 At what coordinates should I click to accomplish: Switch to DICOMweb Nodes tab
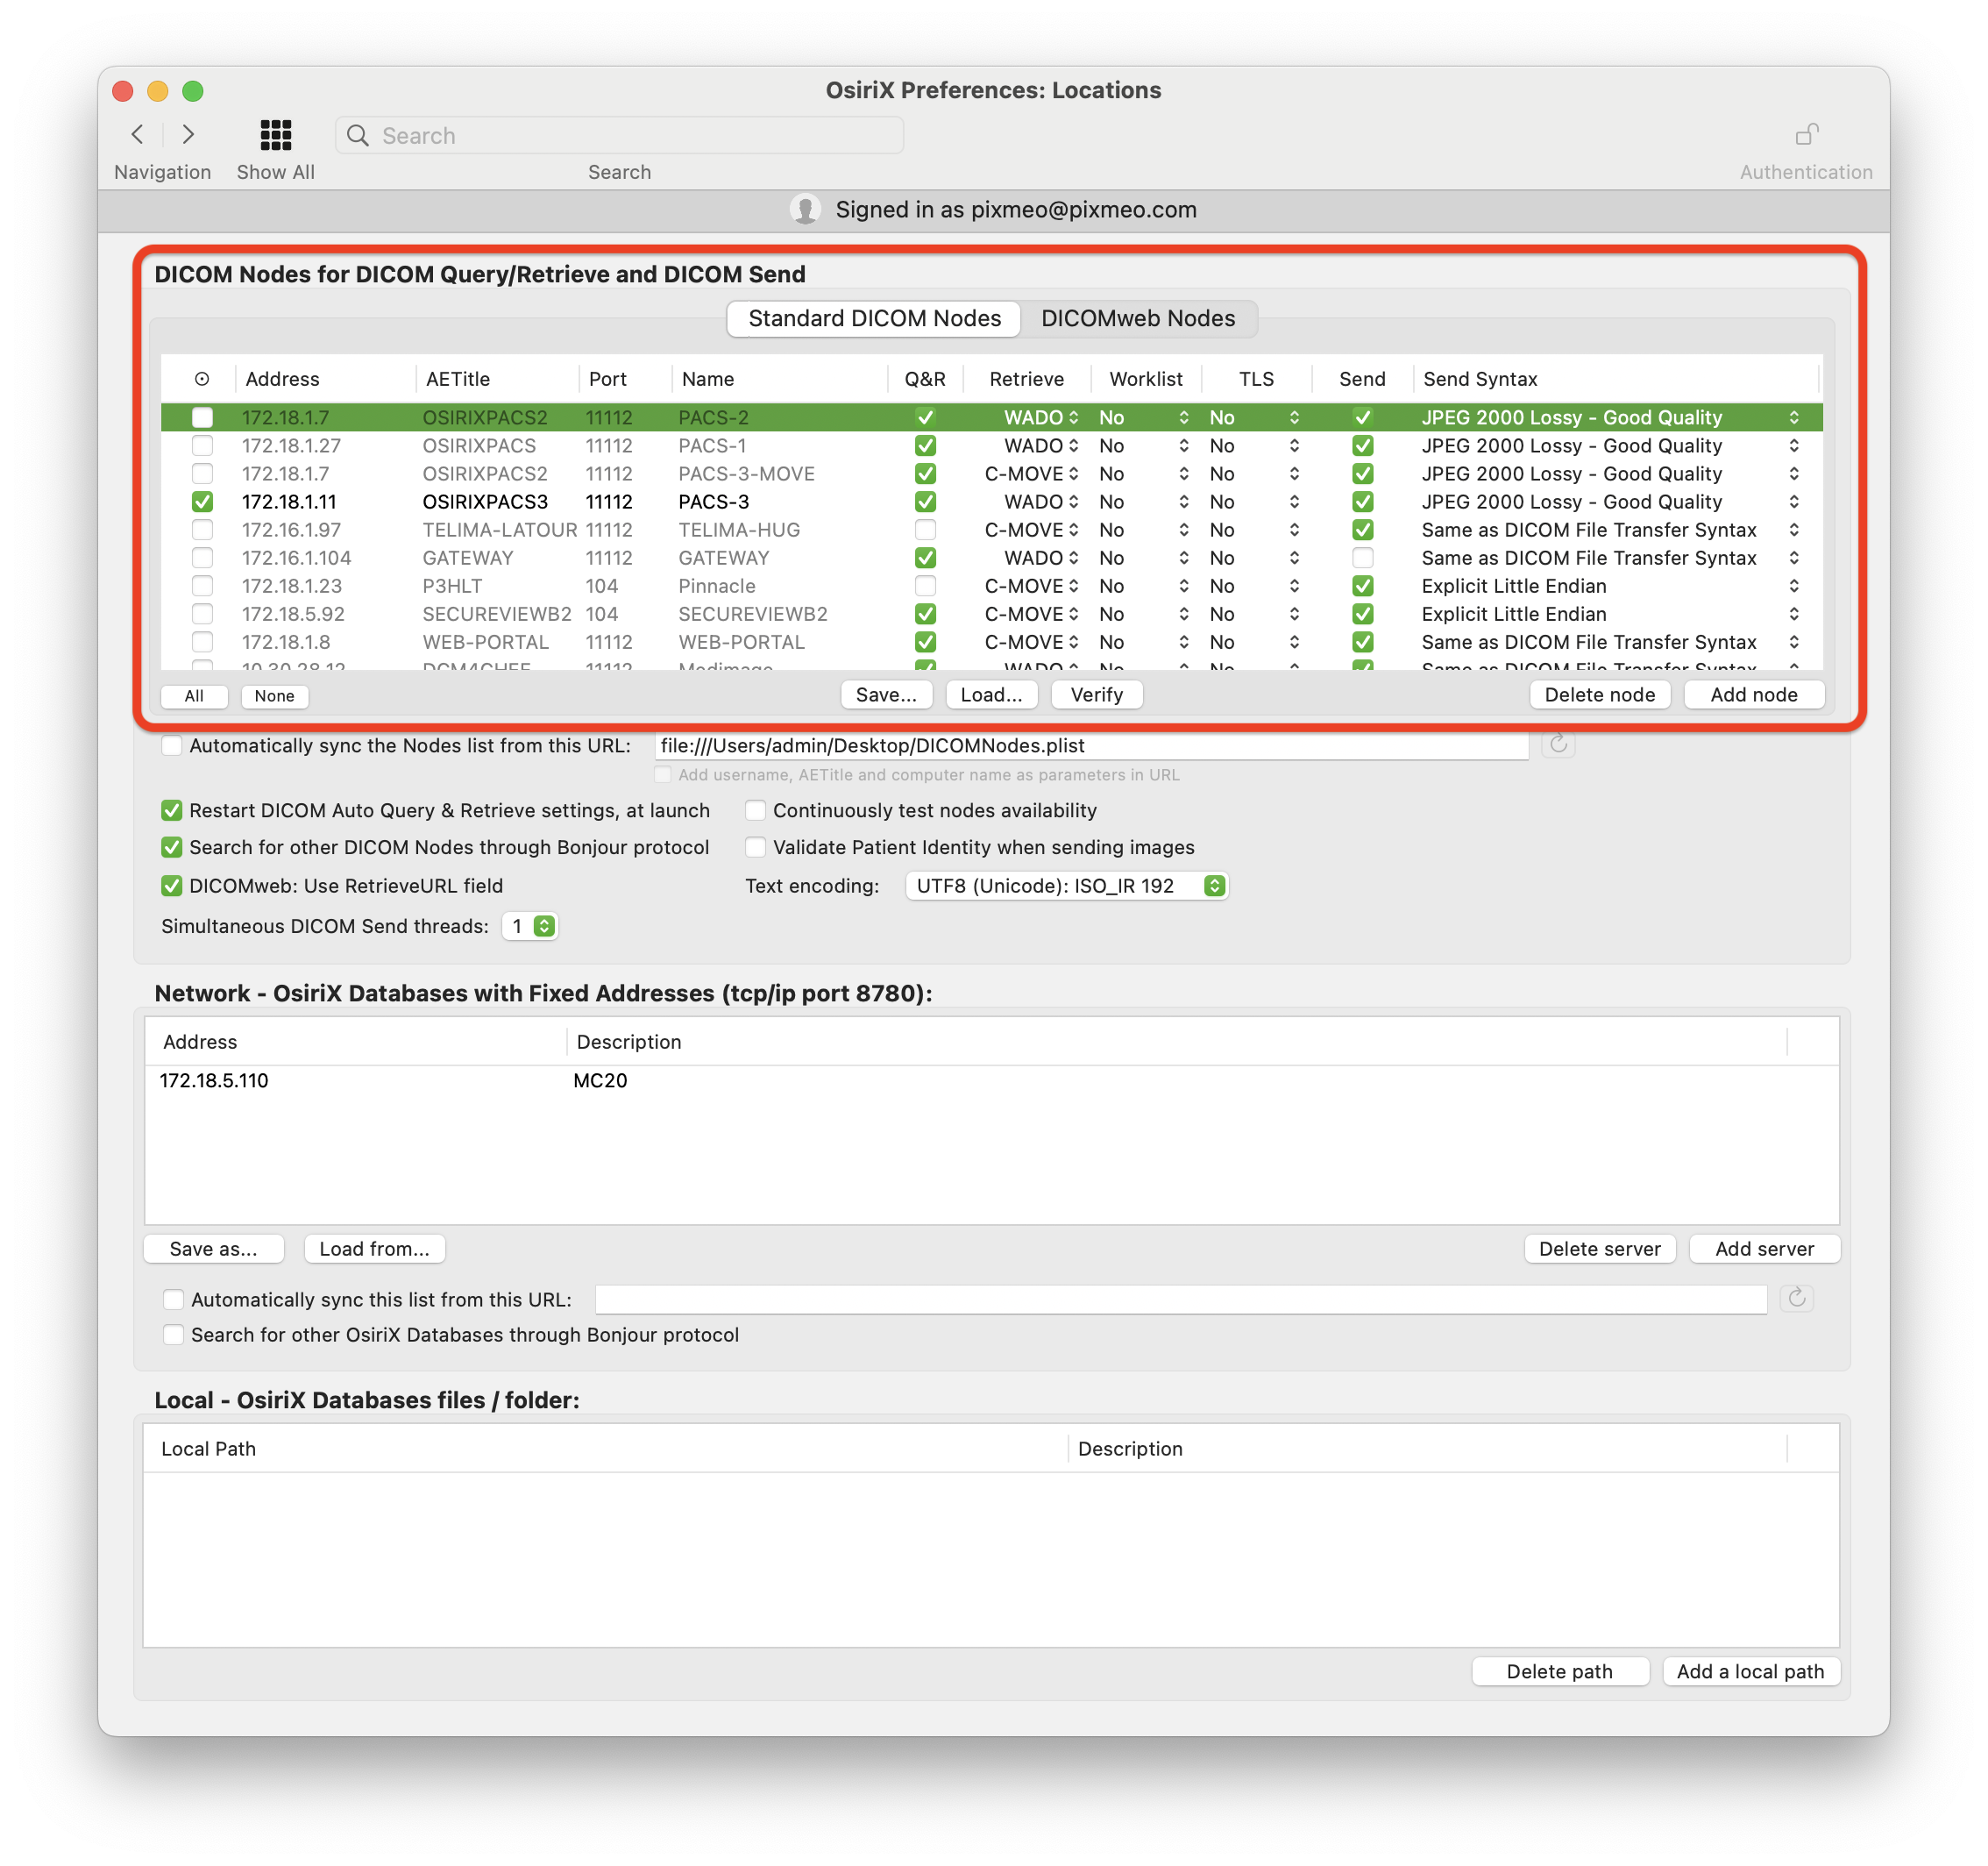[1138, 318]
